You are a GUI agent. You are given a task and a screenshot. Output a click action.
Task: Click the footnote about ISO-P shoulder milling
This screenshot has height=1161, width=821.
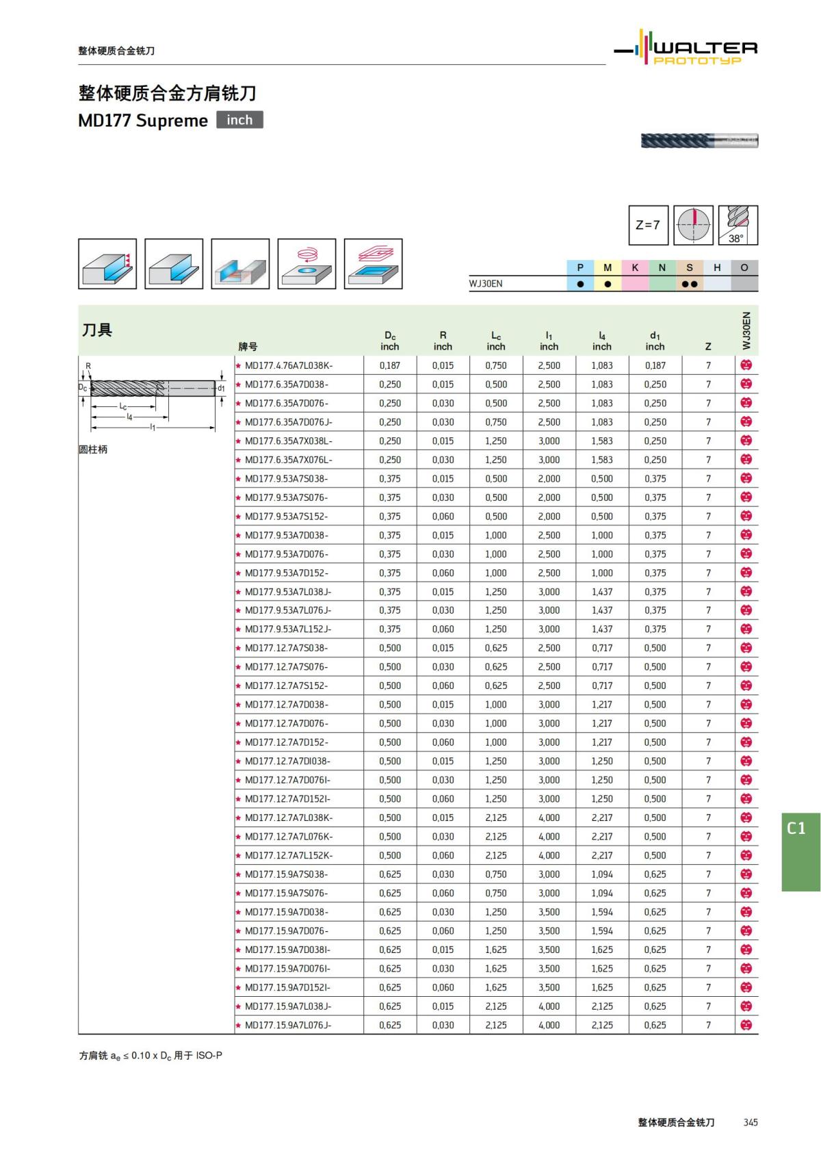tap(151, 1056)
